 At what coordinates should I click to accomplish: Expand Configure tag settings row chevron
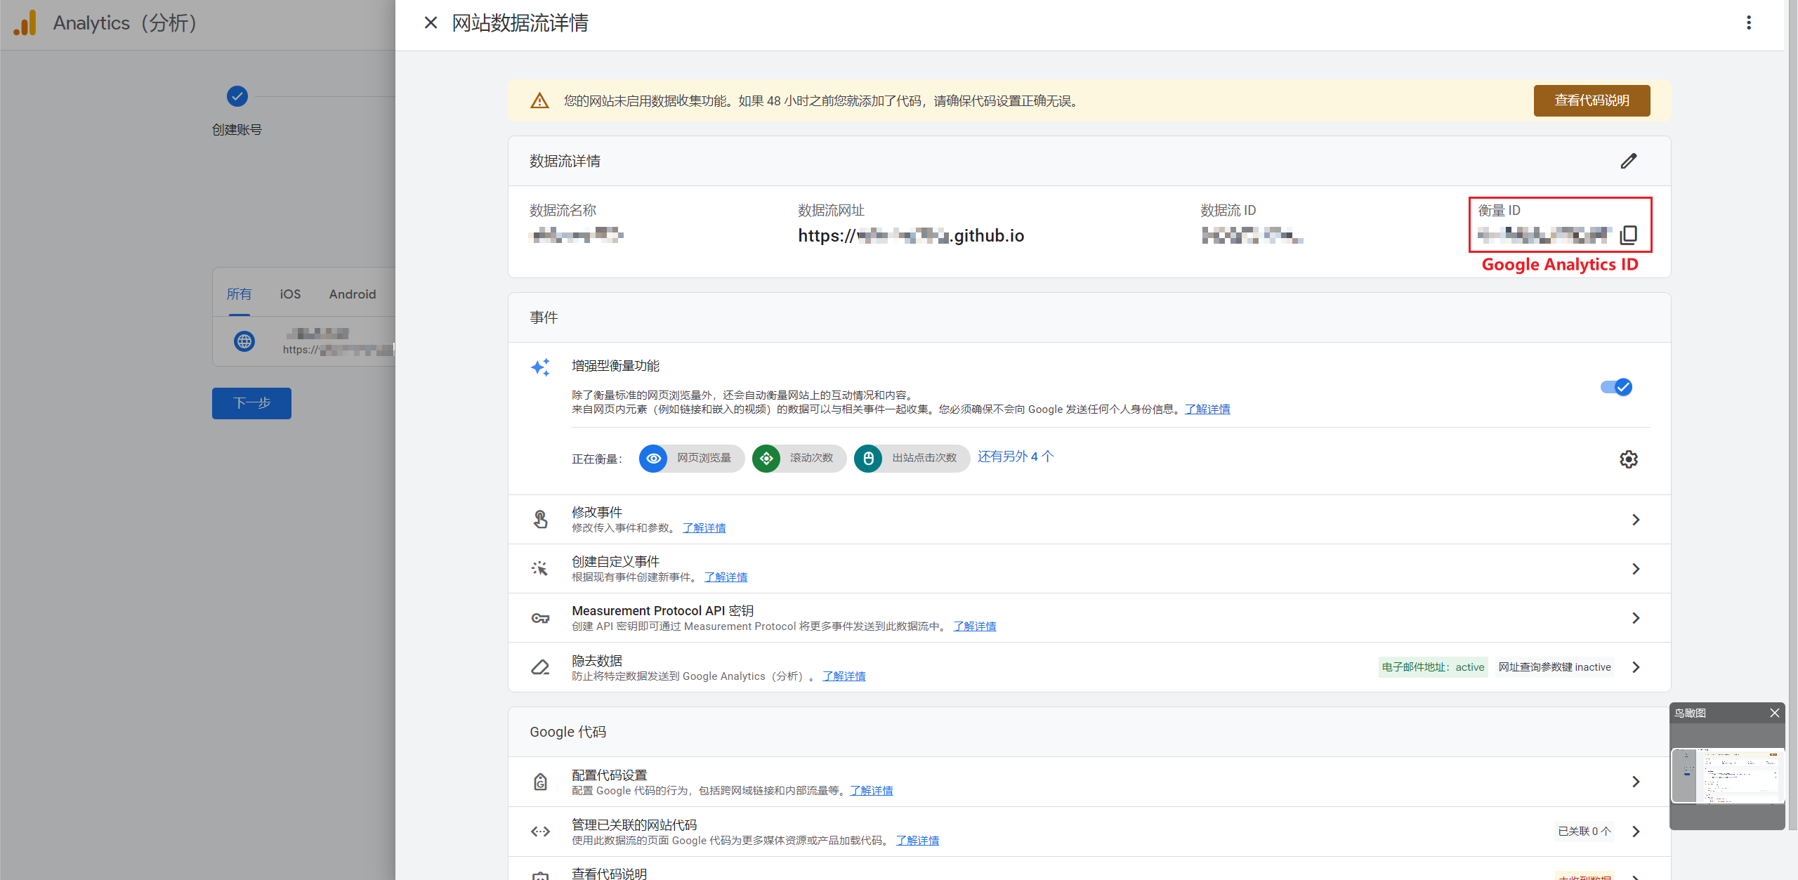point(1636,782)
